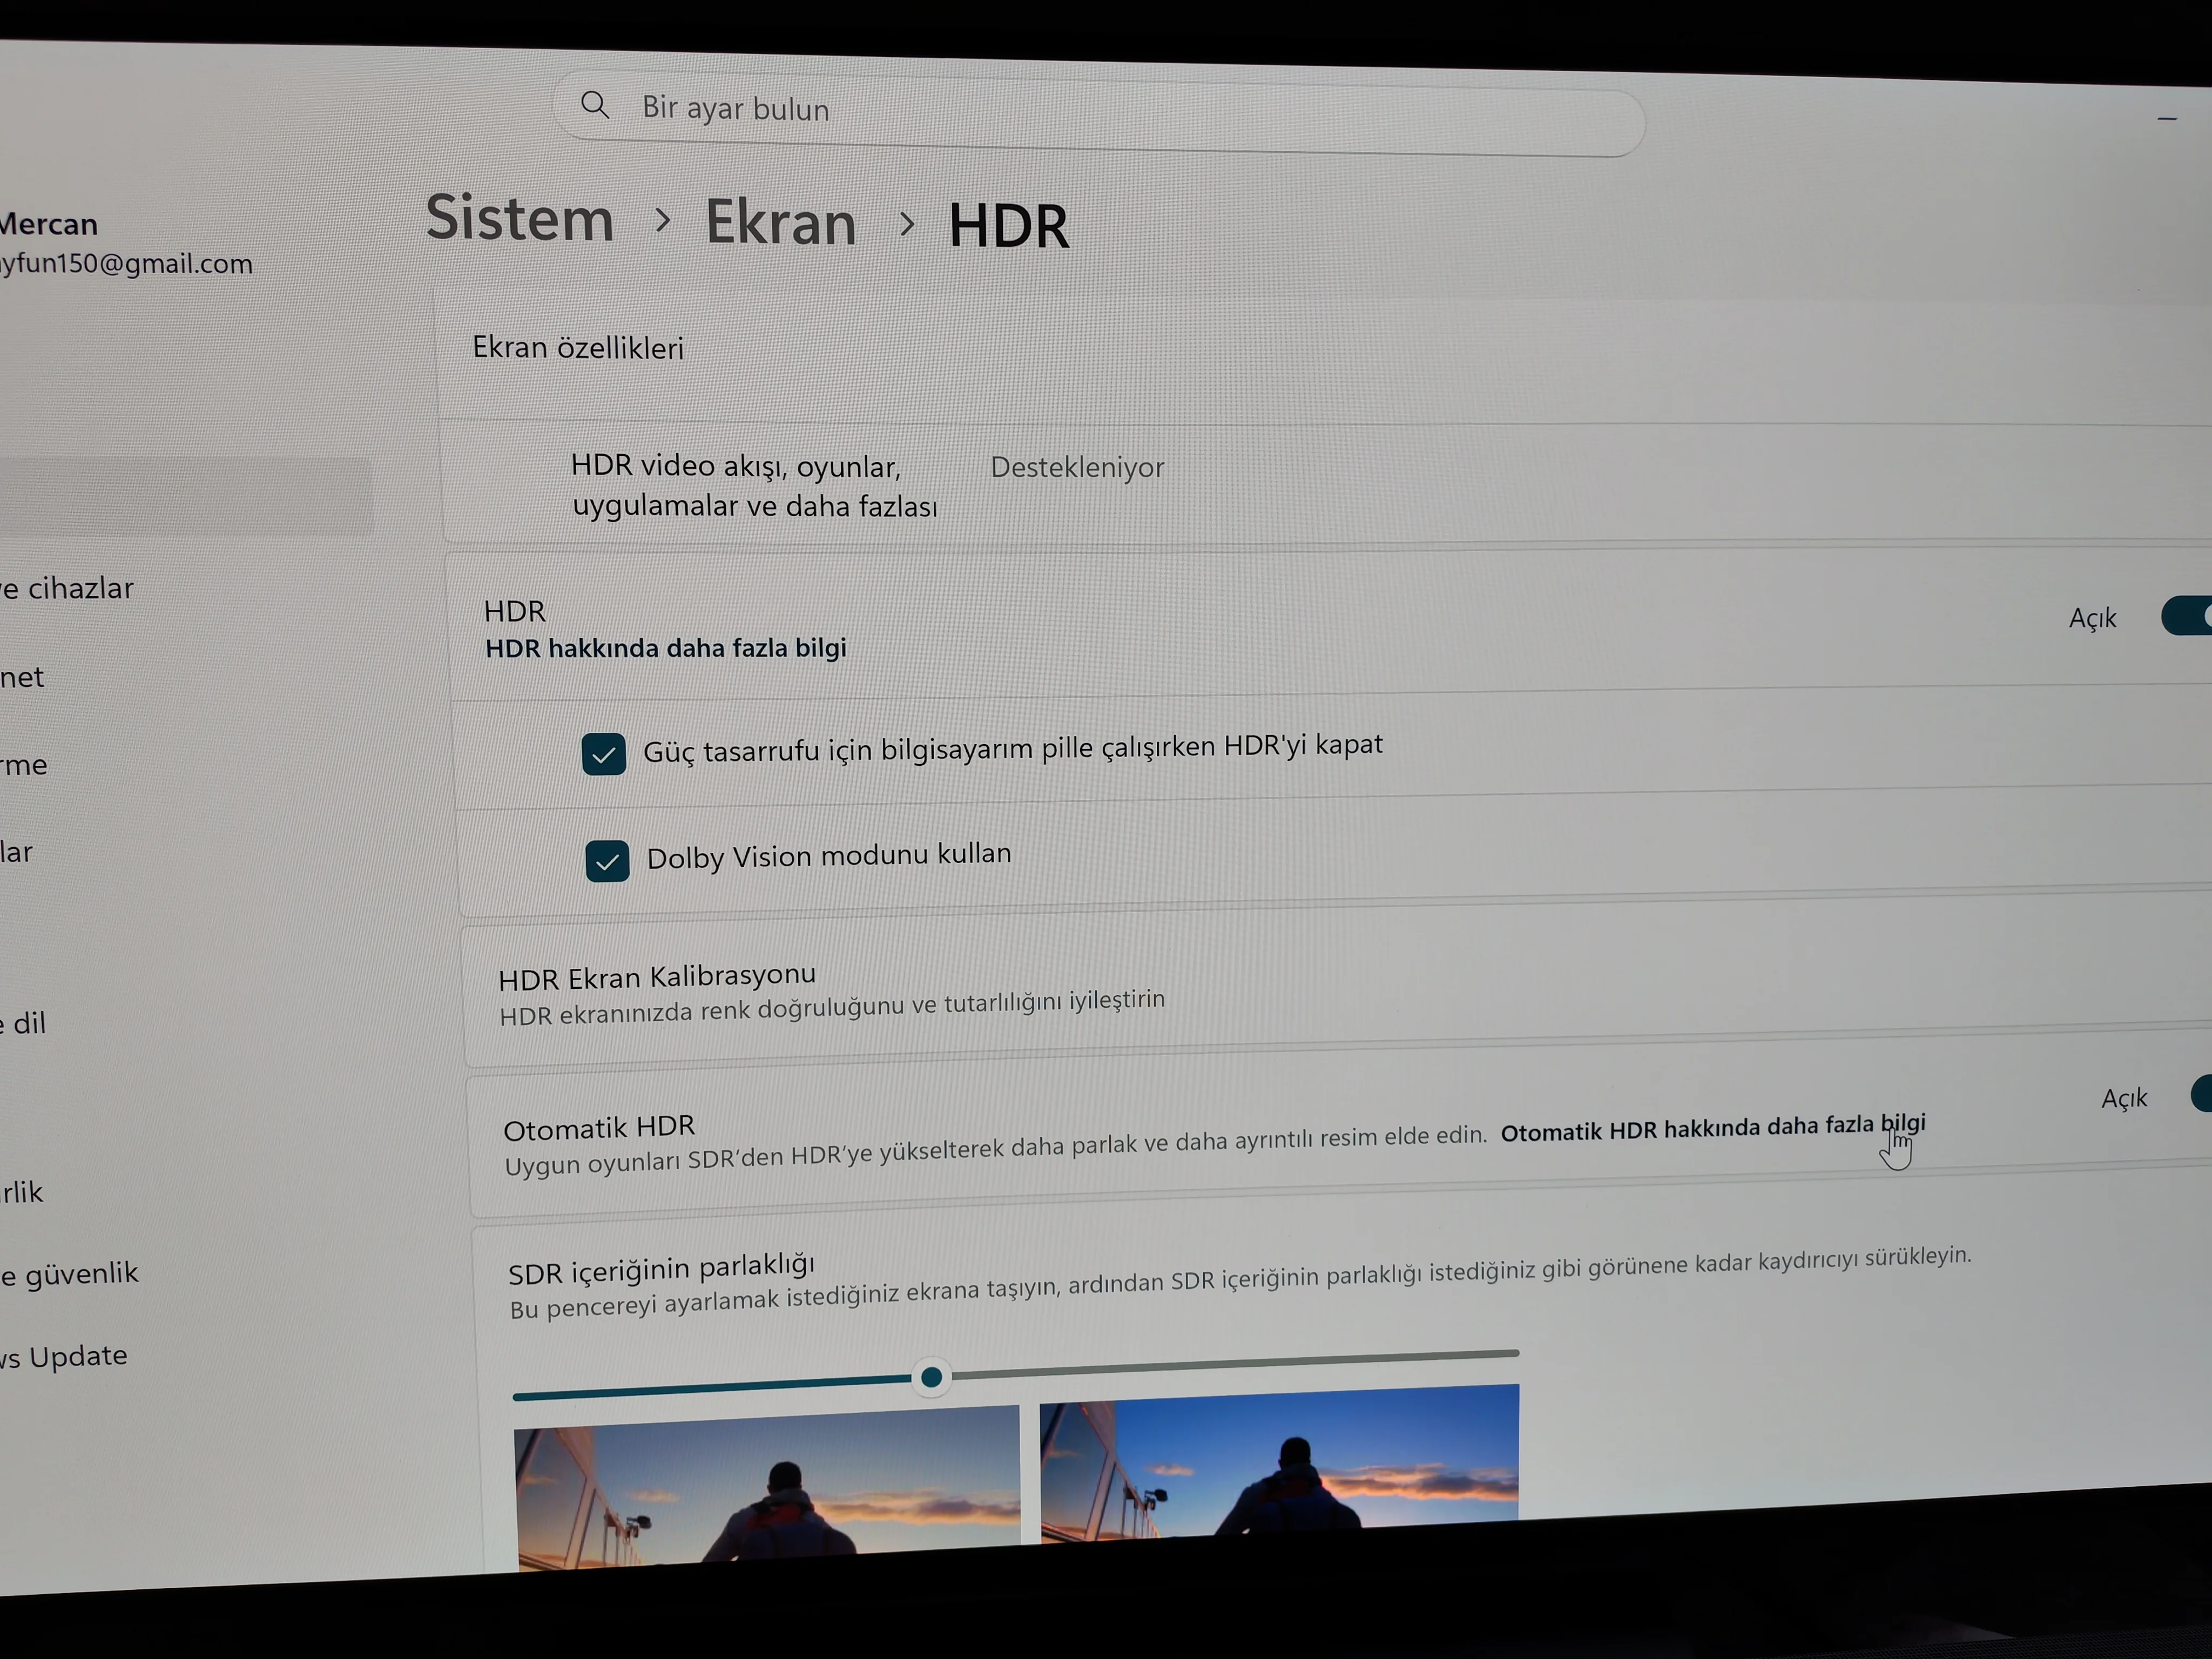Open the HDR hakkında daha fazla bilgi link
The height and width of the screenshot is (1659, 2212).
[665, 648]
